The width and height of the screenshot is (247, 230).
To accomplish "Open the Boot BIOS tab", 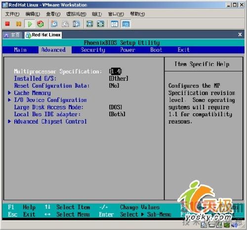I will coord(156,50).
